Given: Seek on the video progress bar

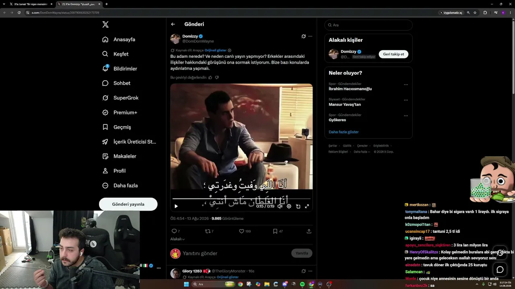Looking at the screenshot, I should pos(241,199).
